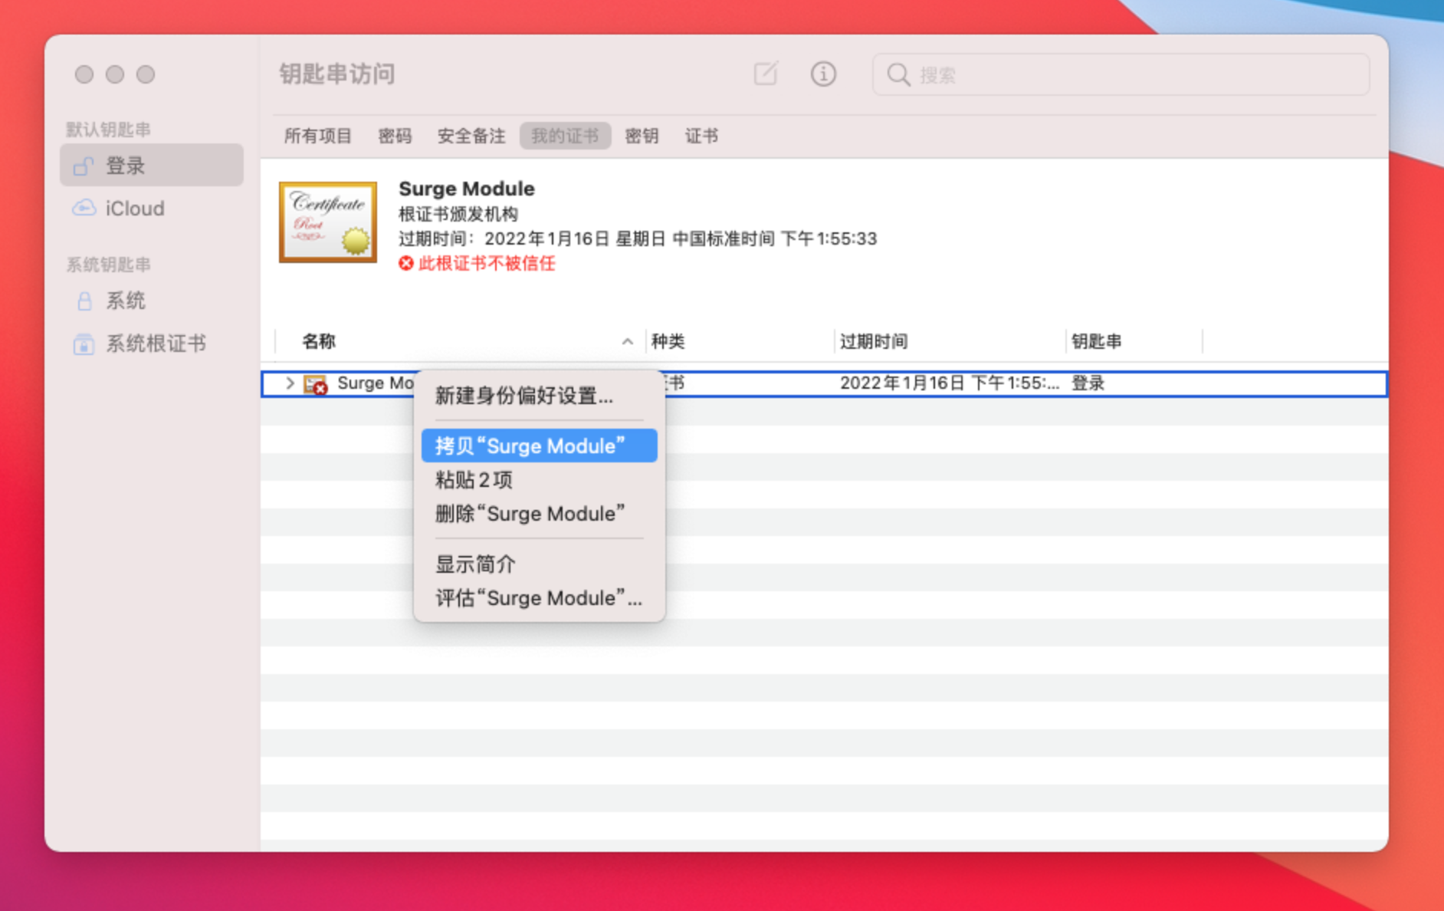Click the 系统钥匙串 section label
Image resolution: width=1444 pixels, height=911 pixels.
point(108,265)
